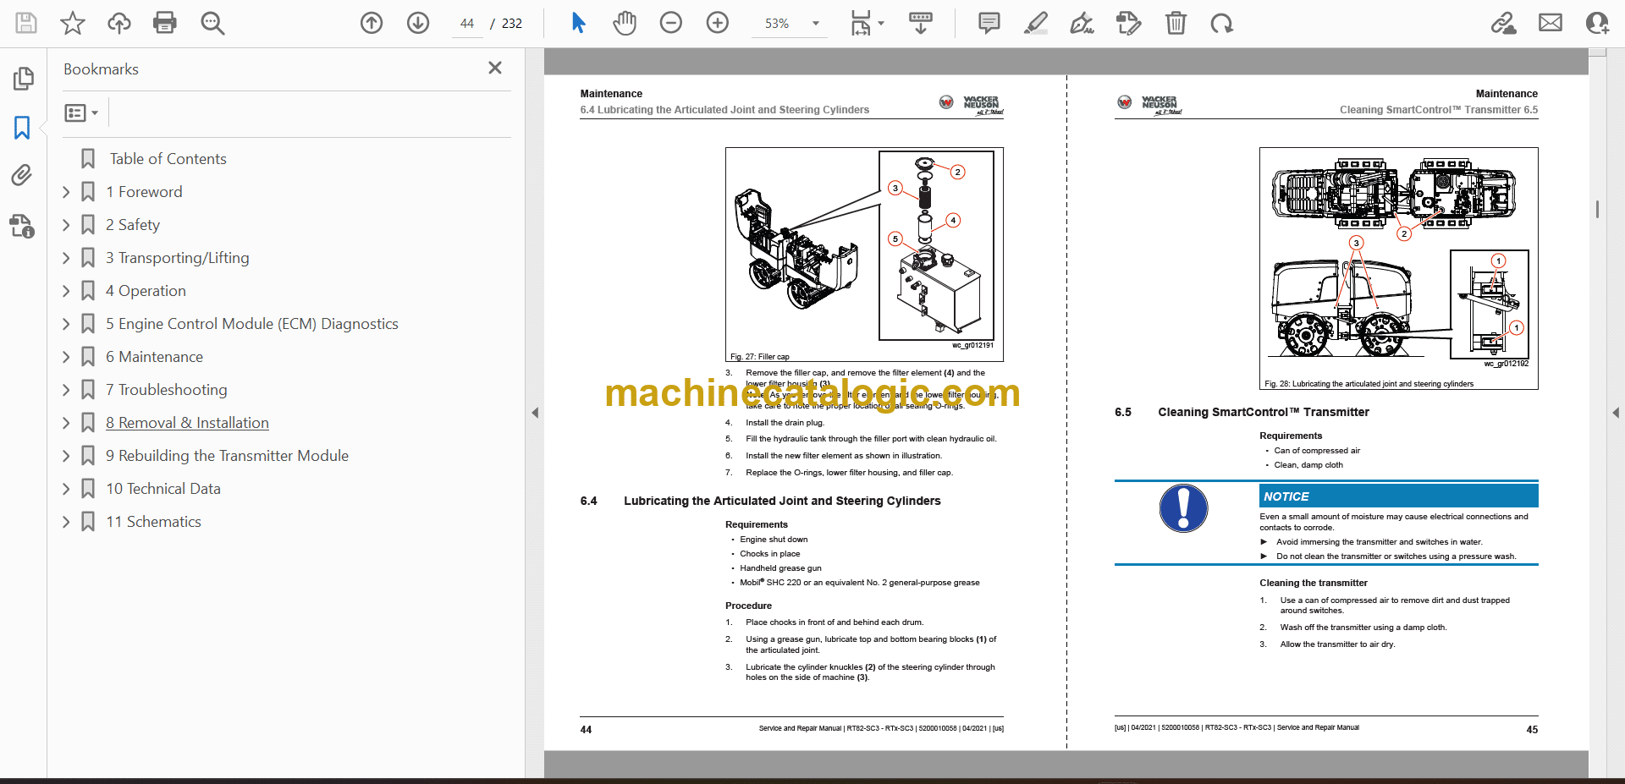
Task: Print the document
Action: [165, 23]
